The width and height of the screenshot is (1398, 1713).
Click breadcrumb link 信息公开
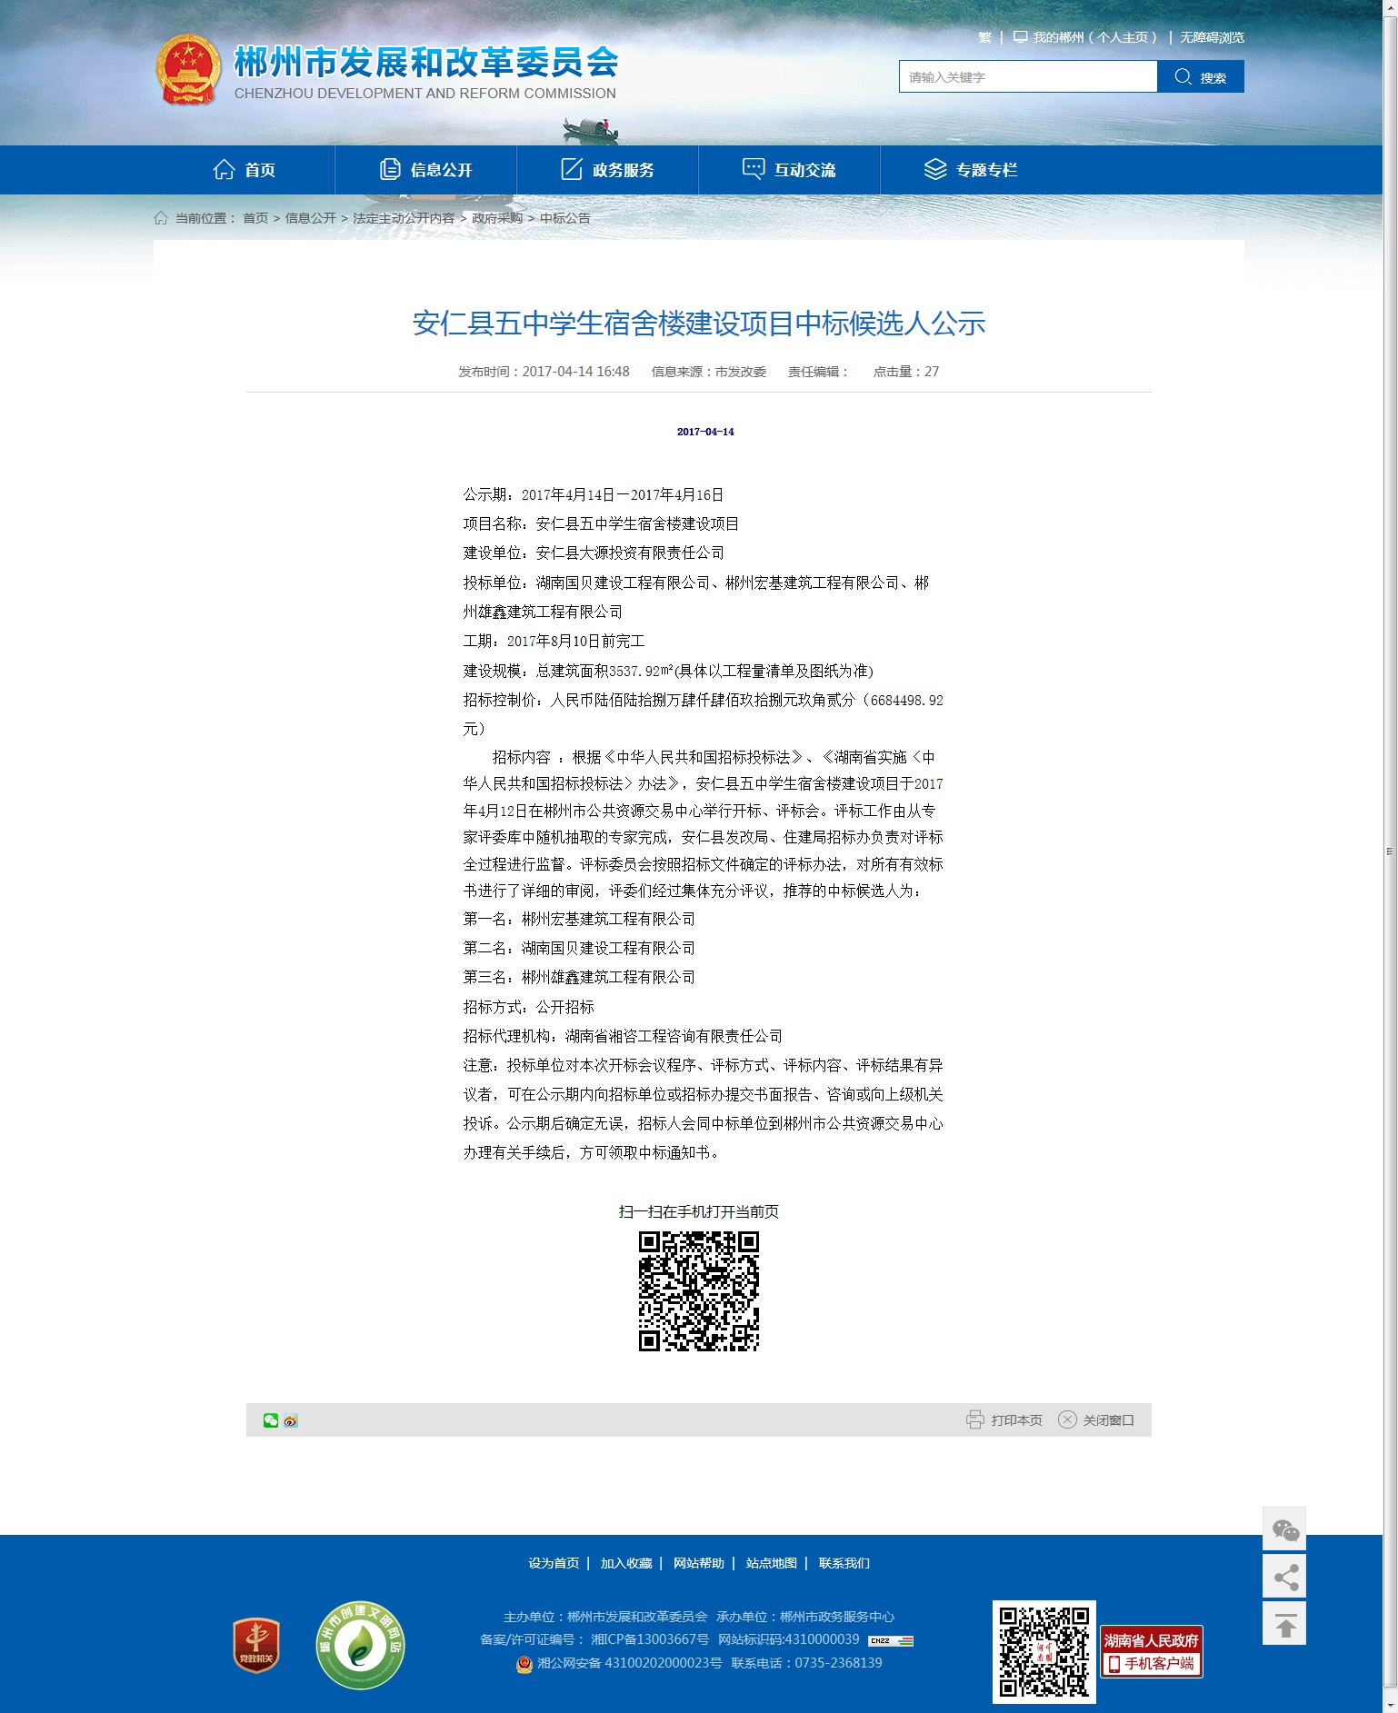click(x=311, y=218)
